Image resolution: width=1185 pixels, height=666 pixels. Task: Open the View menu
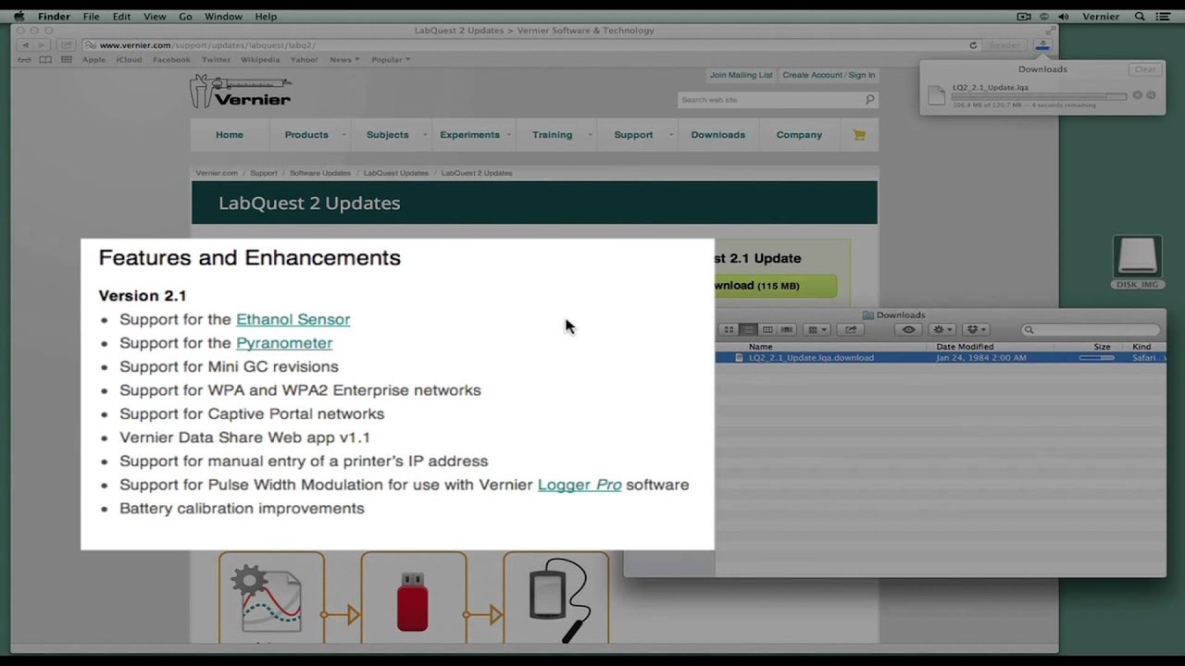155,16
